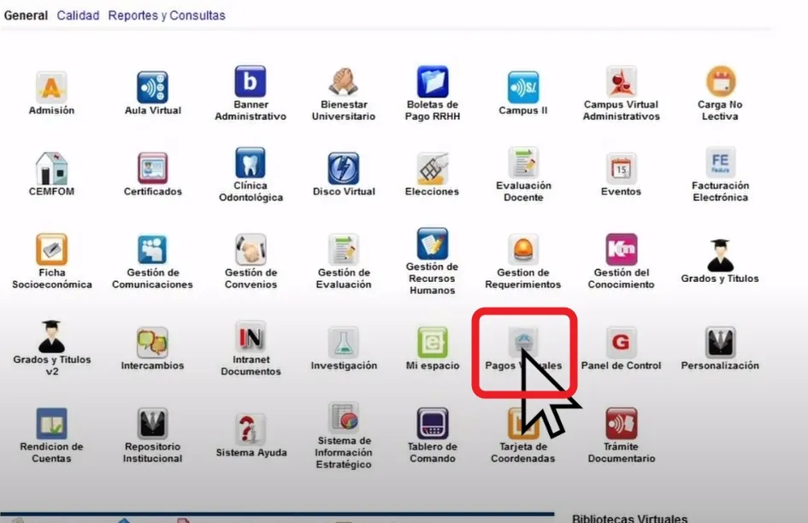Viewport: 808px width, 523px height.
Task: Switch to the Calidad tab
Action: tap(78, 15)
